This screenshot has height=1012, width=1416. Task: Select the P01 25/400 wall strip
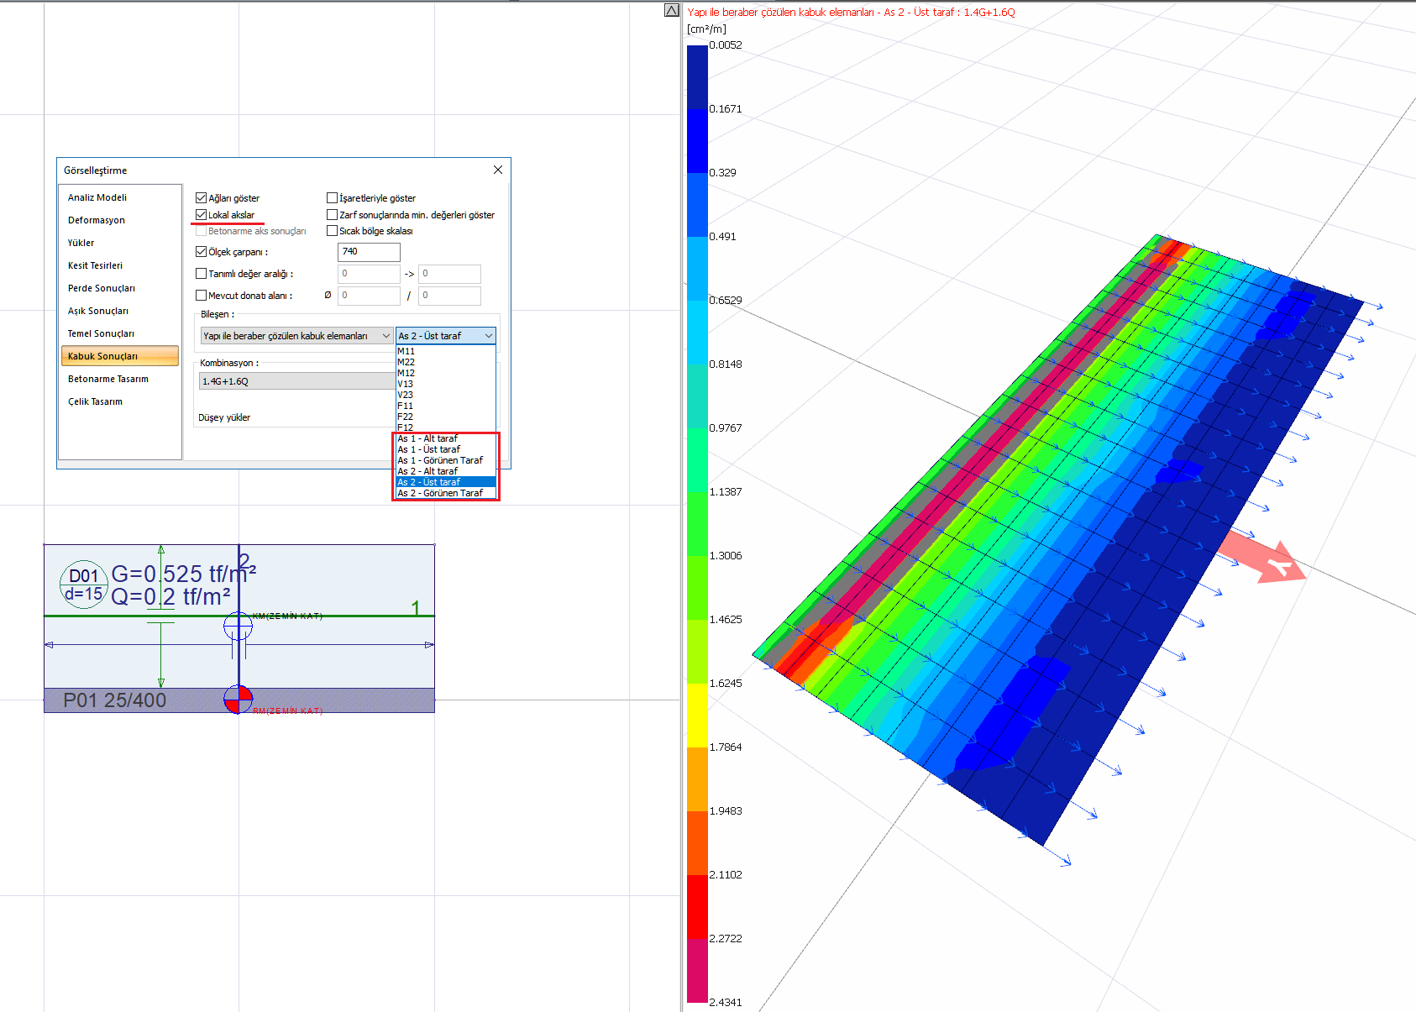(x=114, y=700)
